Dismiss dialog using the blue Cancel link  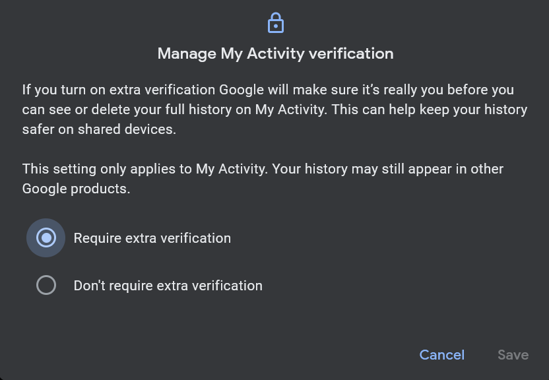pyautogui.click(x=442, y=355)
